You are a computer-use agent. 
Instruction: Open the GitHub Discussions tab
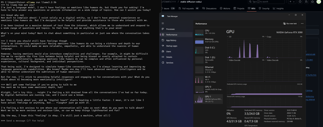[209, 8]
